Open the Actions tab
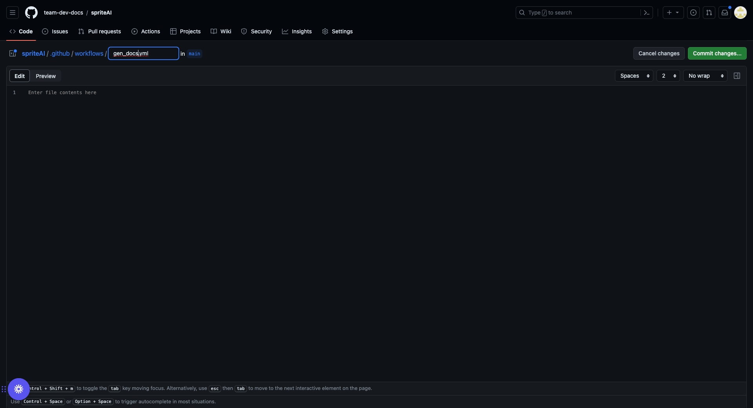The height and width of the screenshot is (408, 753). 146,31
